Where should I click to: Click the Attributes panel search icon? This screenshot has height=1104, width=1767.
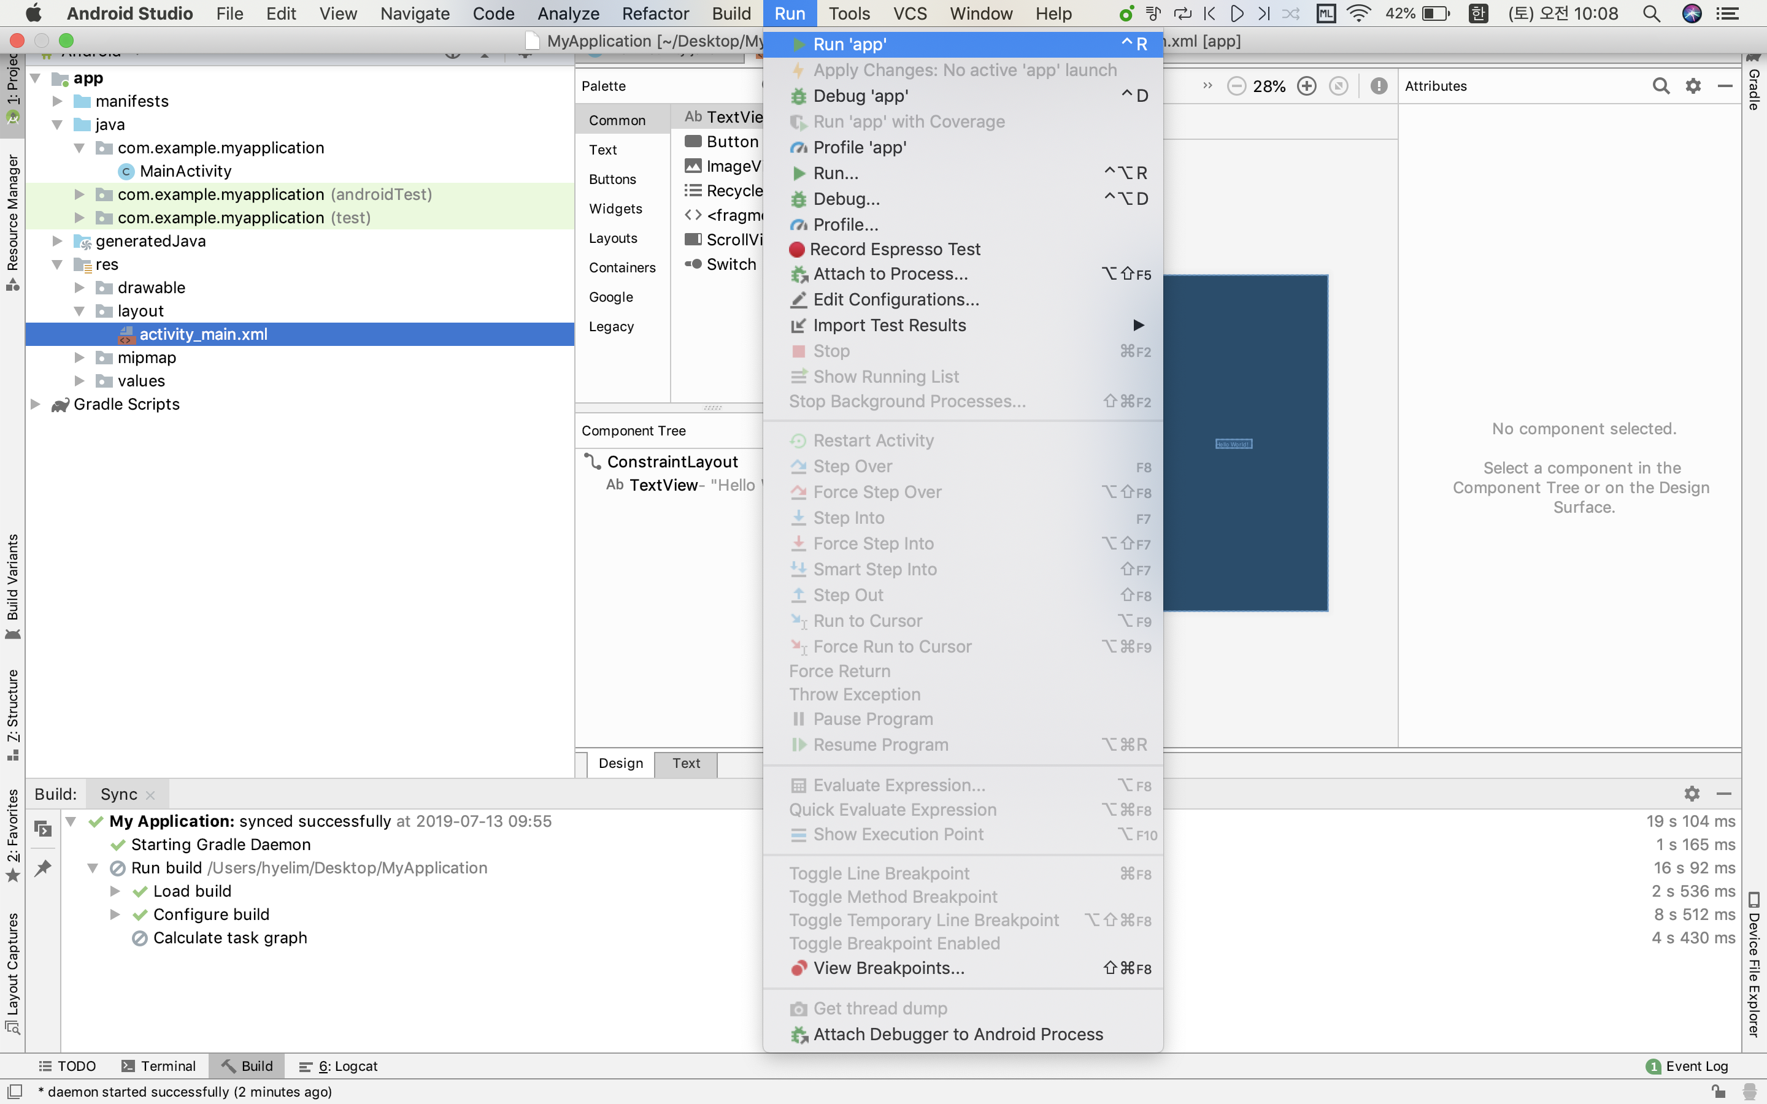tap(1660, 86)
